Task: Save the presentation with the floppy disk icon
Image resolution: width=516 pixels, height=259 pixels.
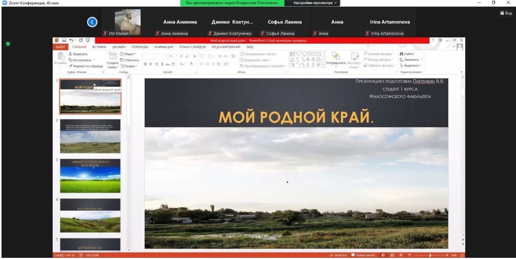Action: (x=64, y=40)
